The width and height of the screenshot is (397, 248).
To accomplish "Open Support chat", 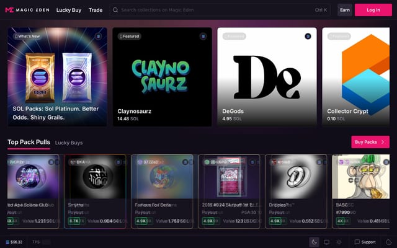I will coord(365,242).
